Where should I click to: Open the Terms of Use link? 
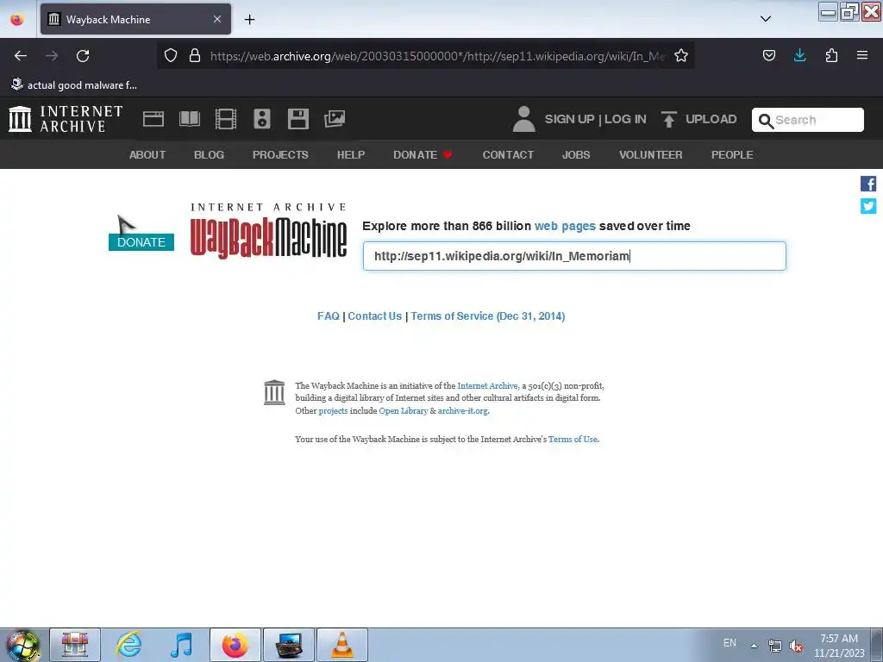tap(573, 439)
